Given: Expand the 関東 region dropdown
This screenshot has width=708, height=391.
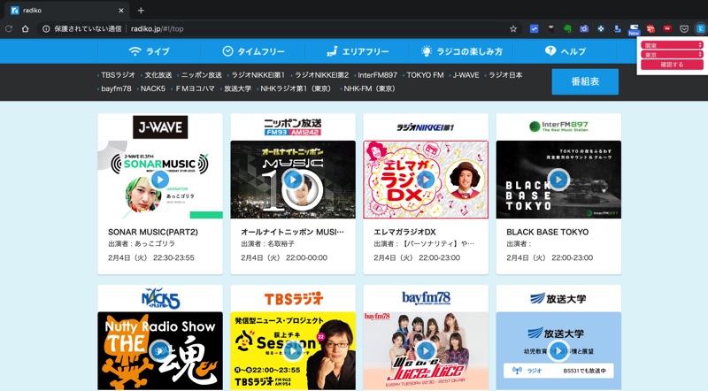Looking at the screenshot, I should tap(672, 44).
